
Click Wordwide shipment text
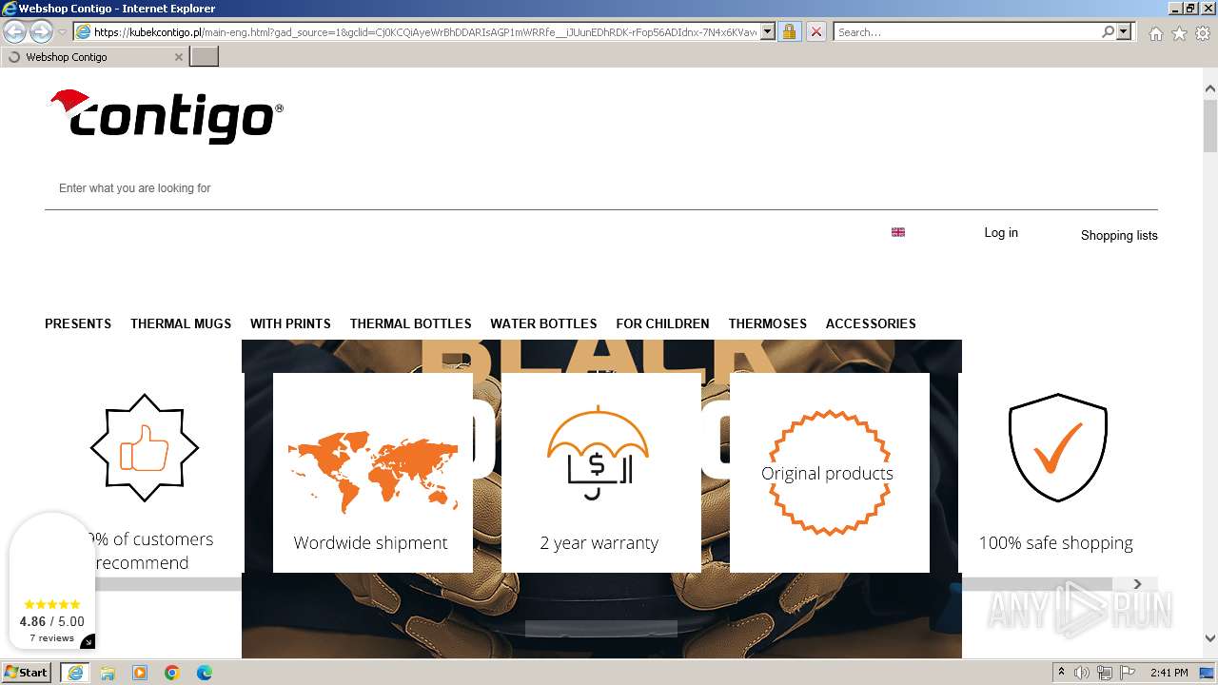point(370,543)
